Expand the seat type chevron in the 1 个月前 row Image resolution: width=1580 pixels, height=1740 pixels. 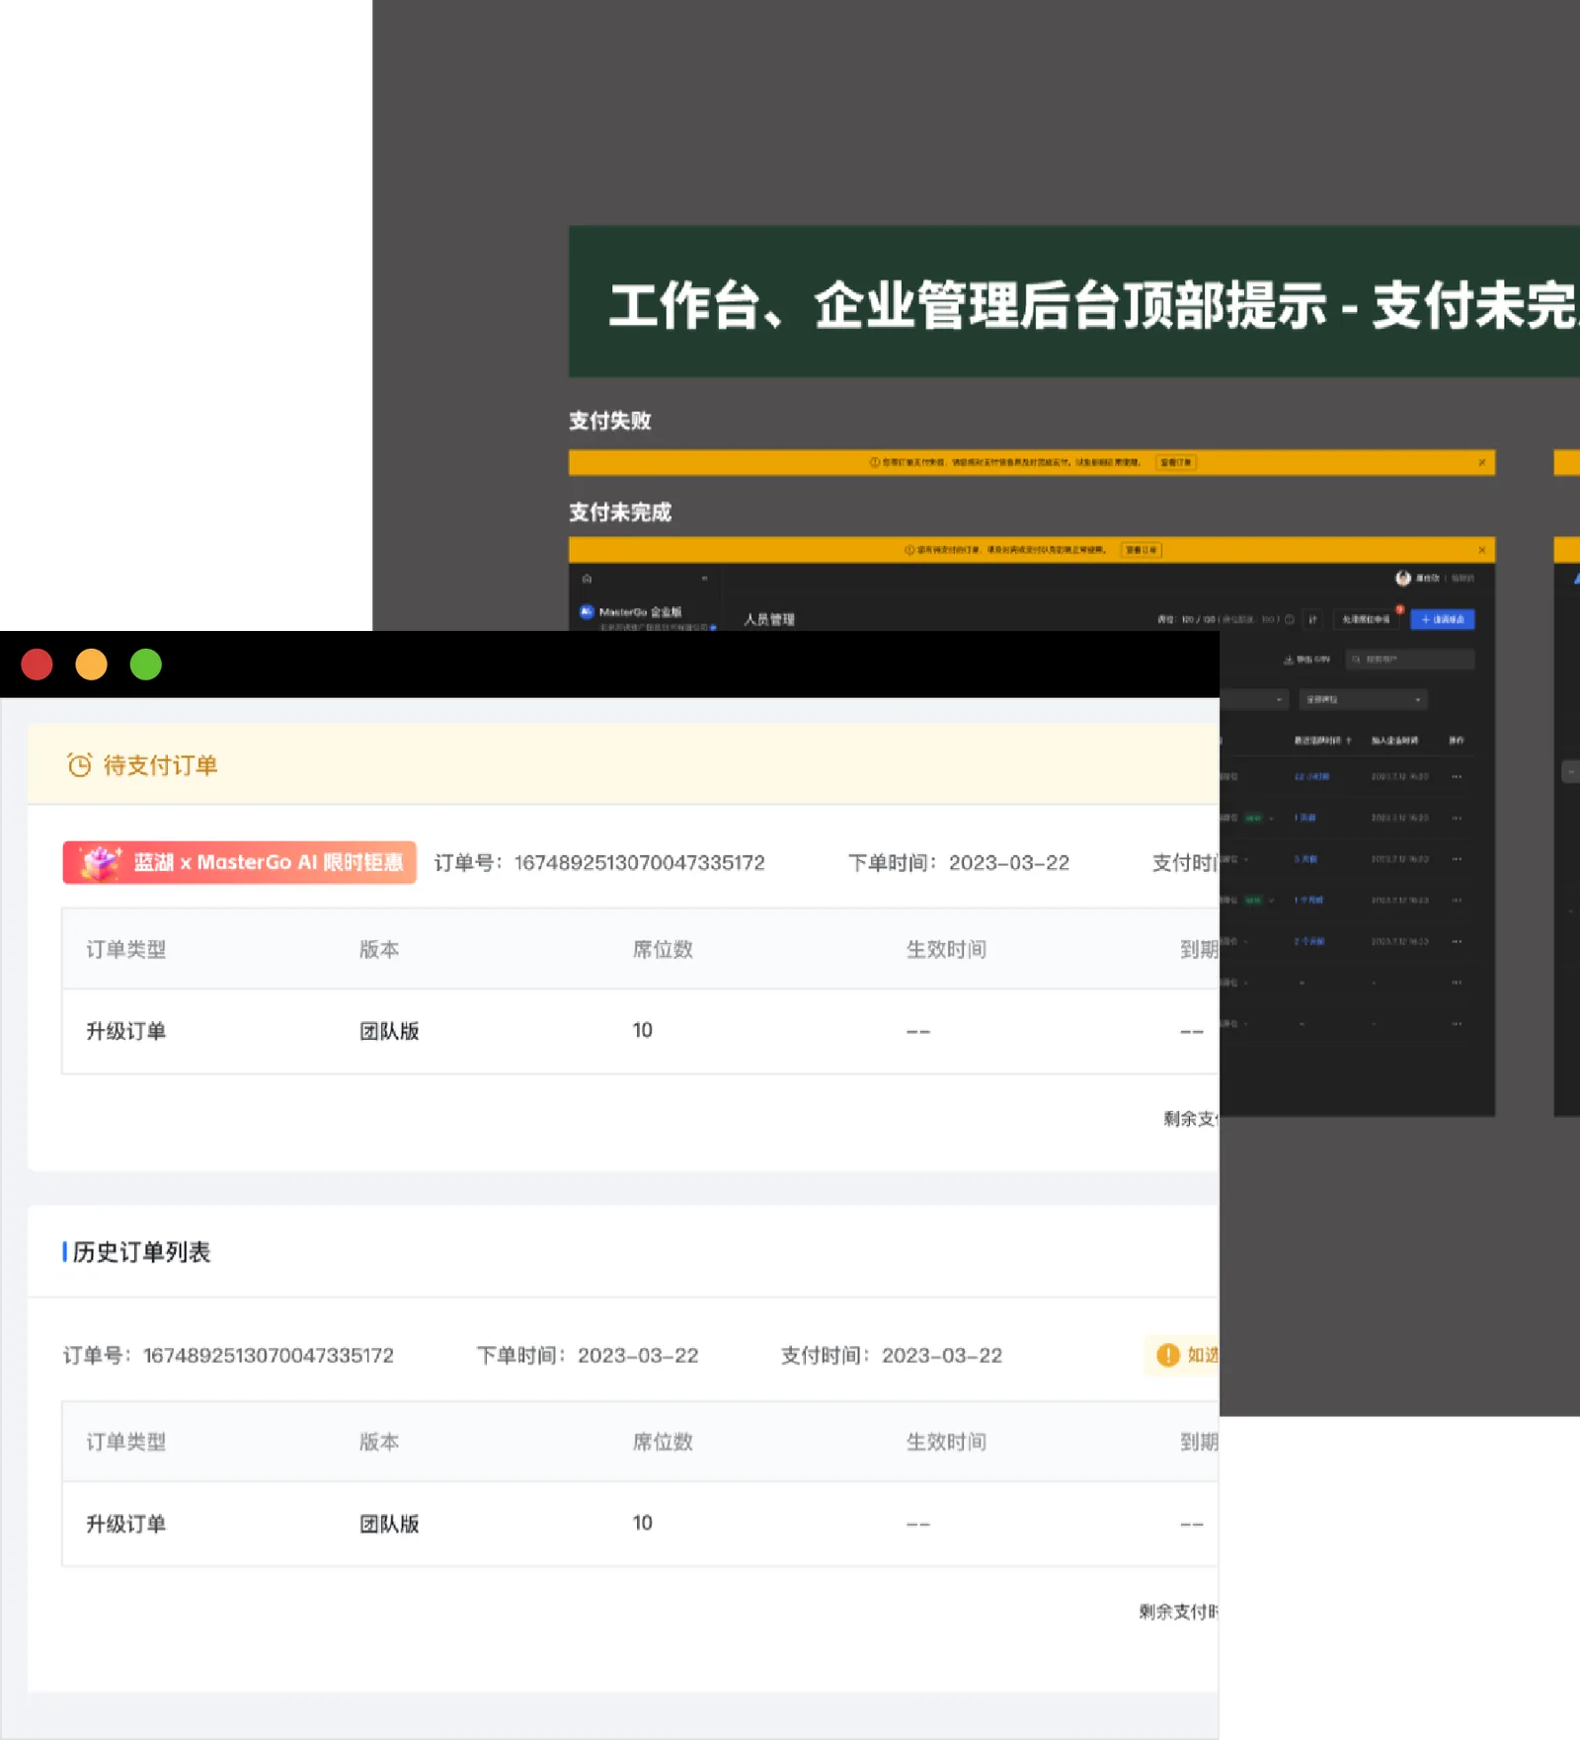pos(1271,900)
